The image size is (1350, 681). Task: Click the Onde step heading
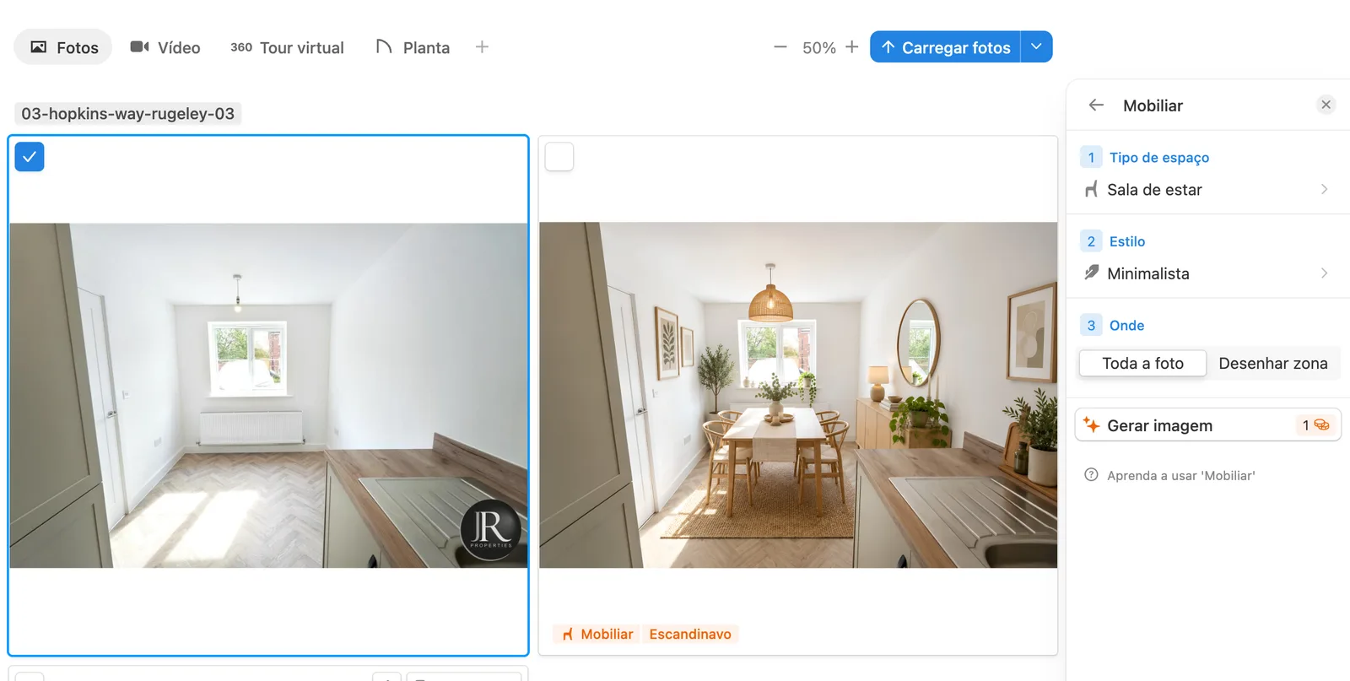(x=1126, y=326)
